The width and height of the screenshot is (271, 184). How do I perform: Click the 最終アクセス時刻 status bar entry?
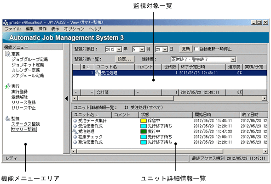click(229, 158)
